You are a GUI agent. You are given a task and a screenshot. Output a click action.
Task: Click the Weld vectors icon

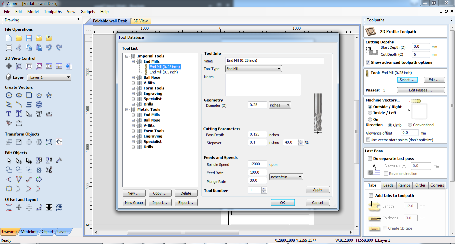(x=9, y=170)
